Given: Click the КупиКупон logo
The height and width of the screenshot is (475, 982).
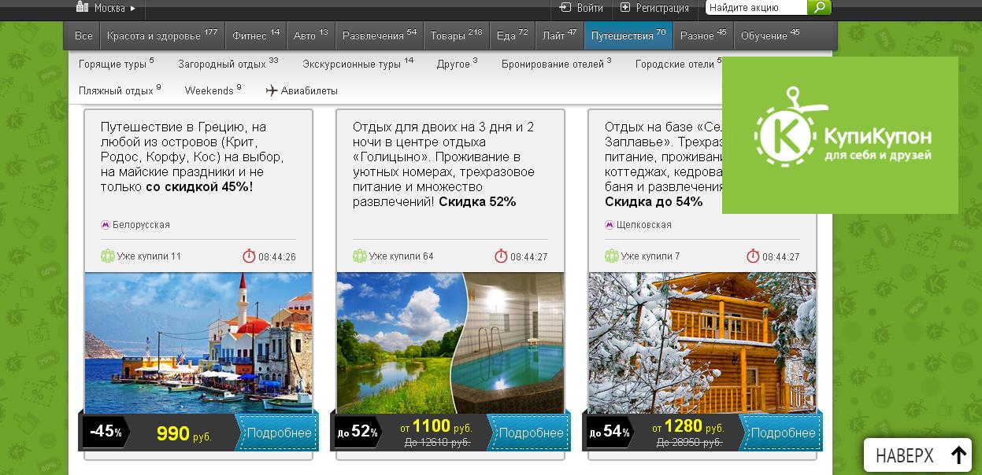Looking at the screenshot, I should point(840,135).
